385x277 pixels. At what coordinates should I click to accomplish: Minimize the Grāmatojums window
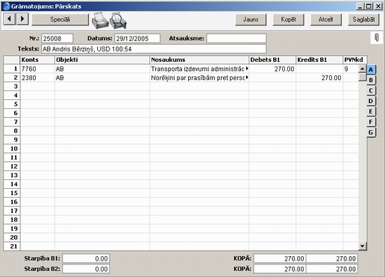click(x=360, y=6)
